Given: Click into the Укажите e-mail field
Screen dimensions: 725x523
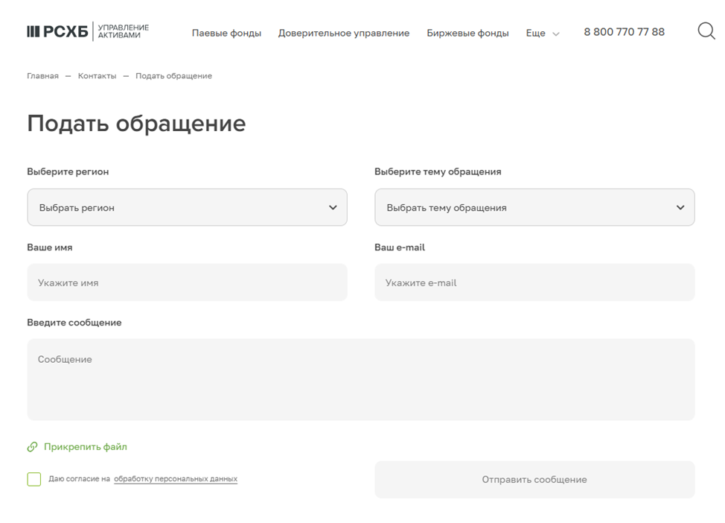Looking at the screenshot, I should [x=534, y=283].
